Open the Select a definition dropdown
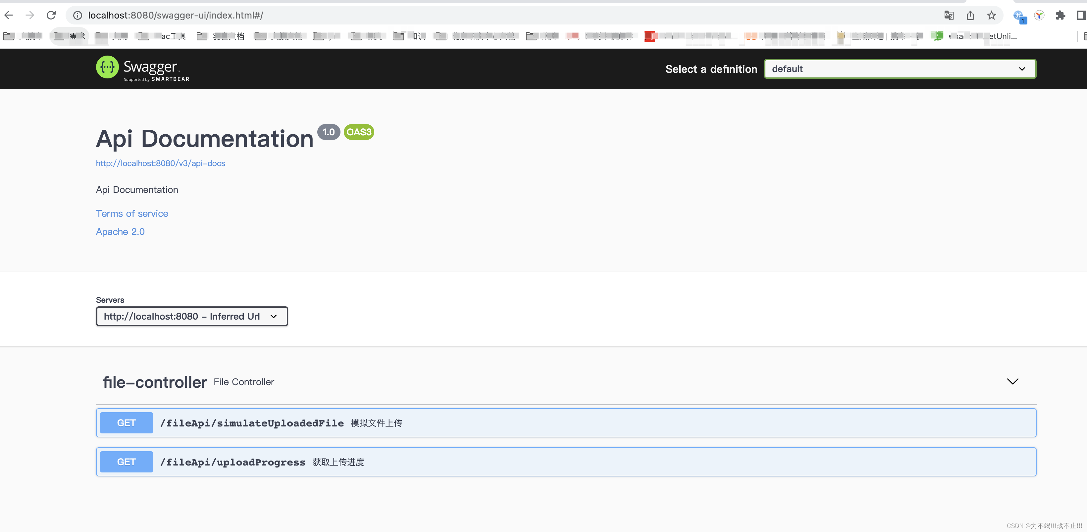Viewport: 1087px width, 532px height. 900,69
